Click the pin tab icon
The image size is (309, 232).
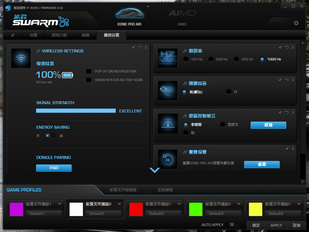[x=13, y=35]
